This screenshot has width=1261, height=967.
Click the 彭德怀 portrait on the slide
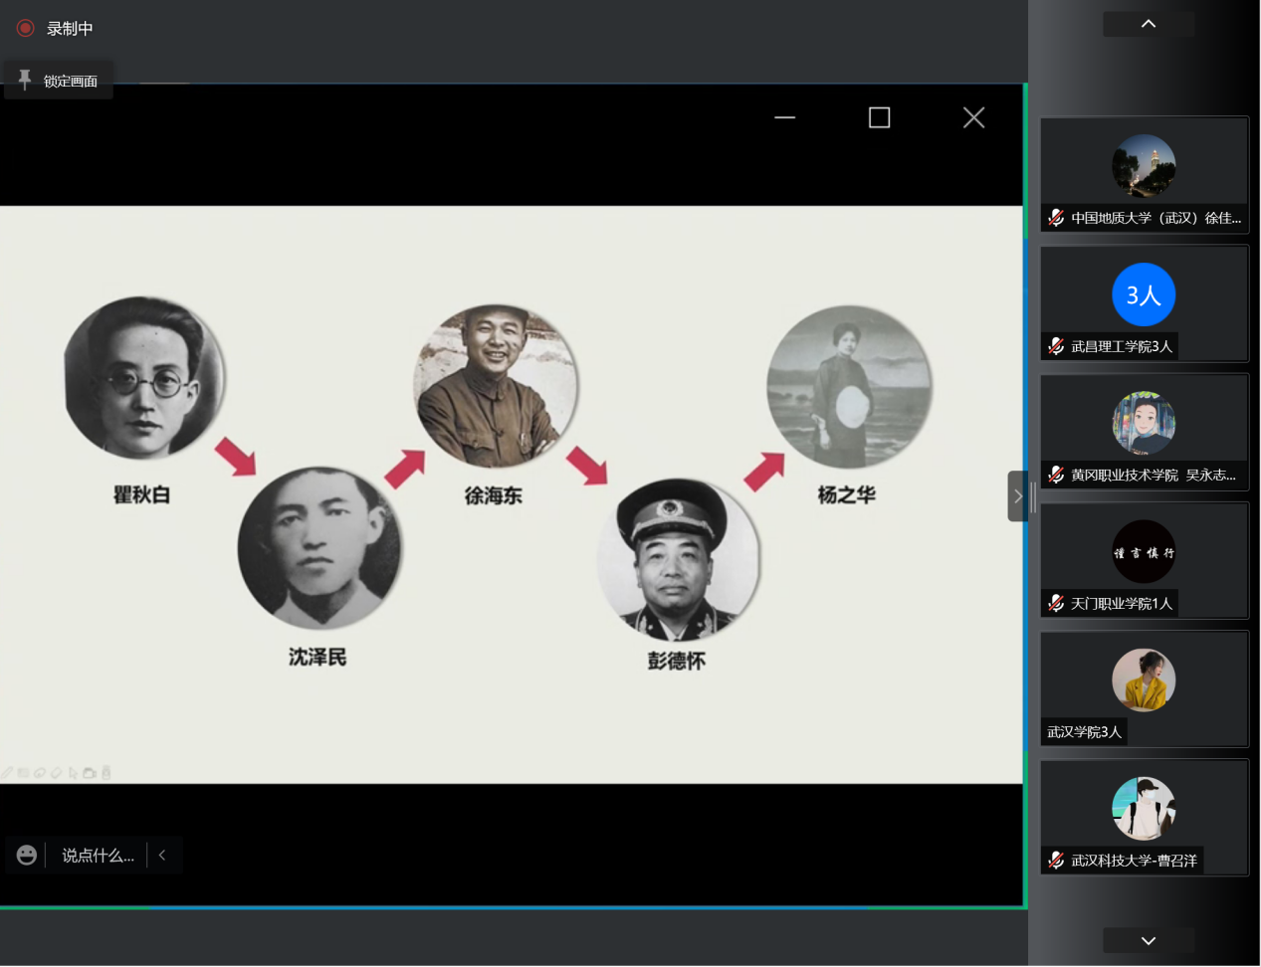pos(677,559)
